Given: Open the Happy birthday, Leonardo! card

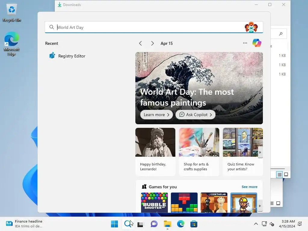Looking at the screenshot, I should (156, 152).
